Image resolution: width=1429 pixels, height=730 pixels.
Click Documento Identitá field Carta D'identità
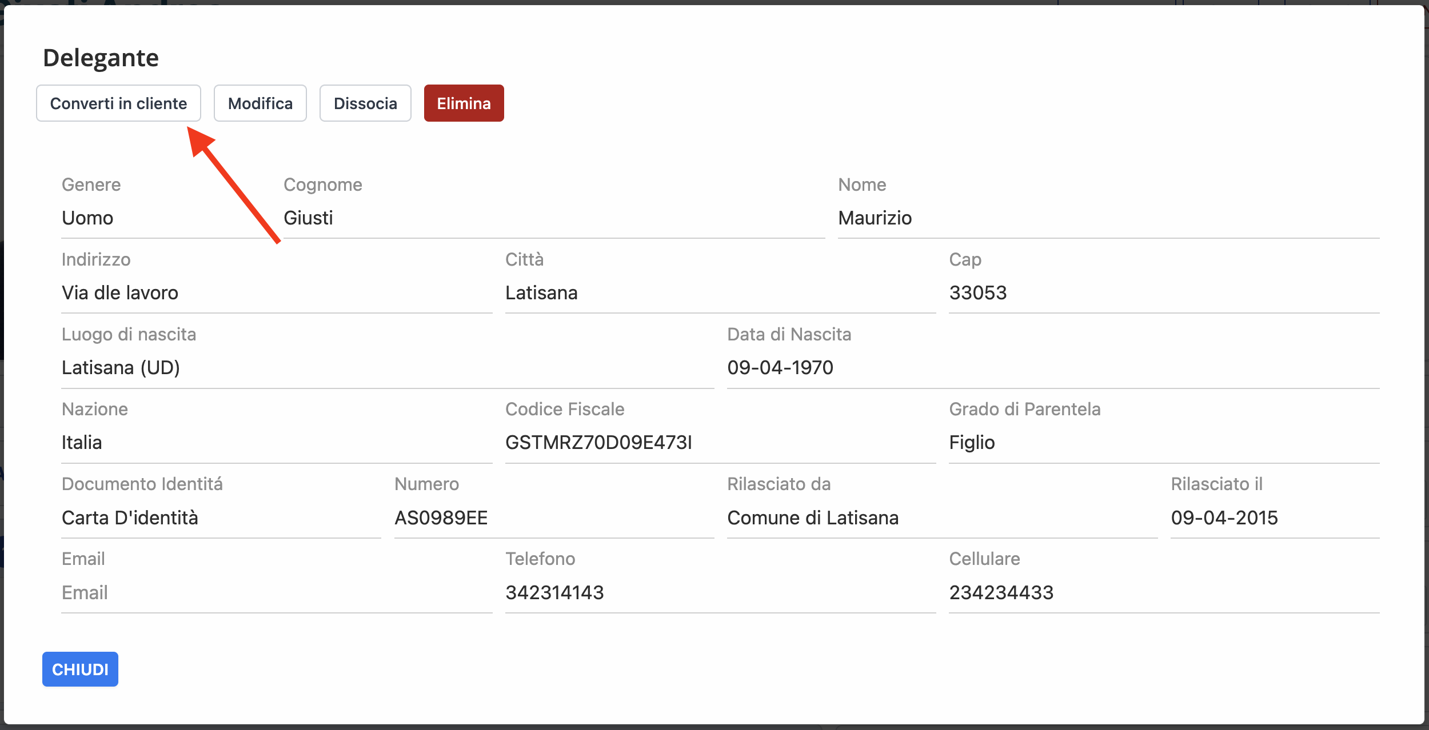click(x=221, y=518)
